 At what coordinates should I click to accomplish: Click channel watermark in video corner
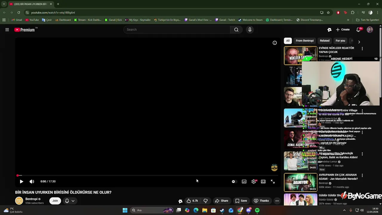pyautogui.click(x=274, y=168)
